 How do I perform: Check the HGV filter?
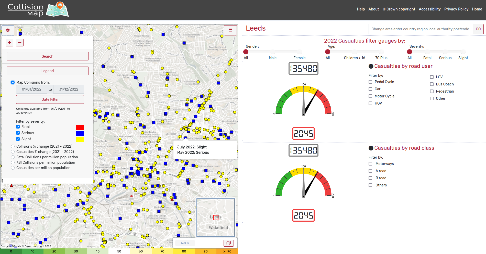pyautogui.click(x=370, y=103)
